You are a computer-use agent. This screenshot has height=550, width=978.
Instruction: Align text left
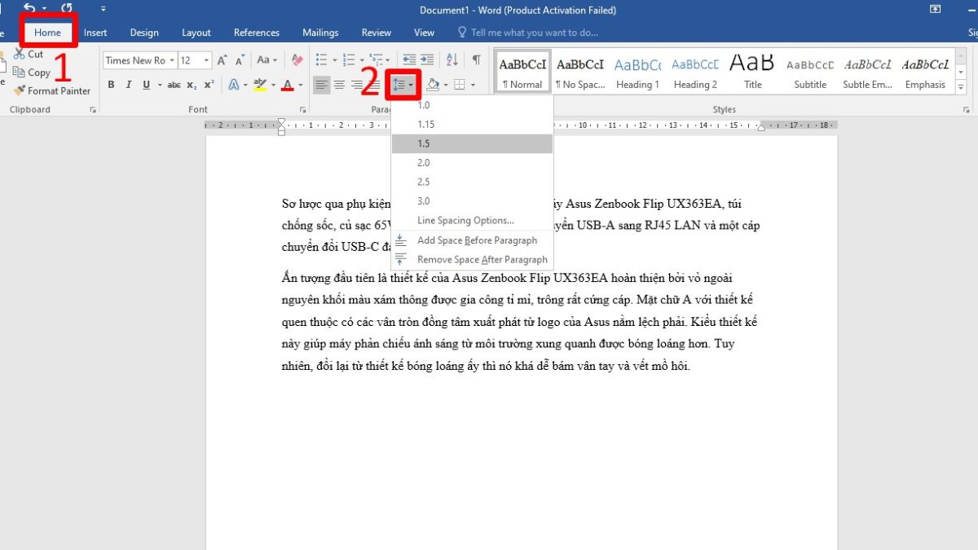(x=322, y=85)
